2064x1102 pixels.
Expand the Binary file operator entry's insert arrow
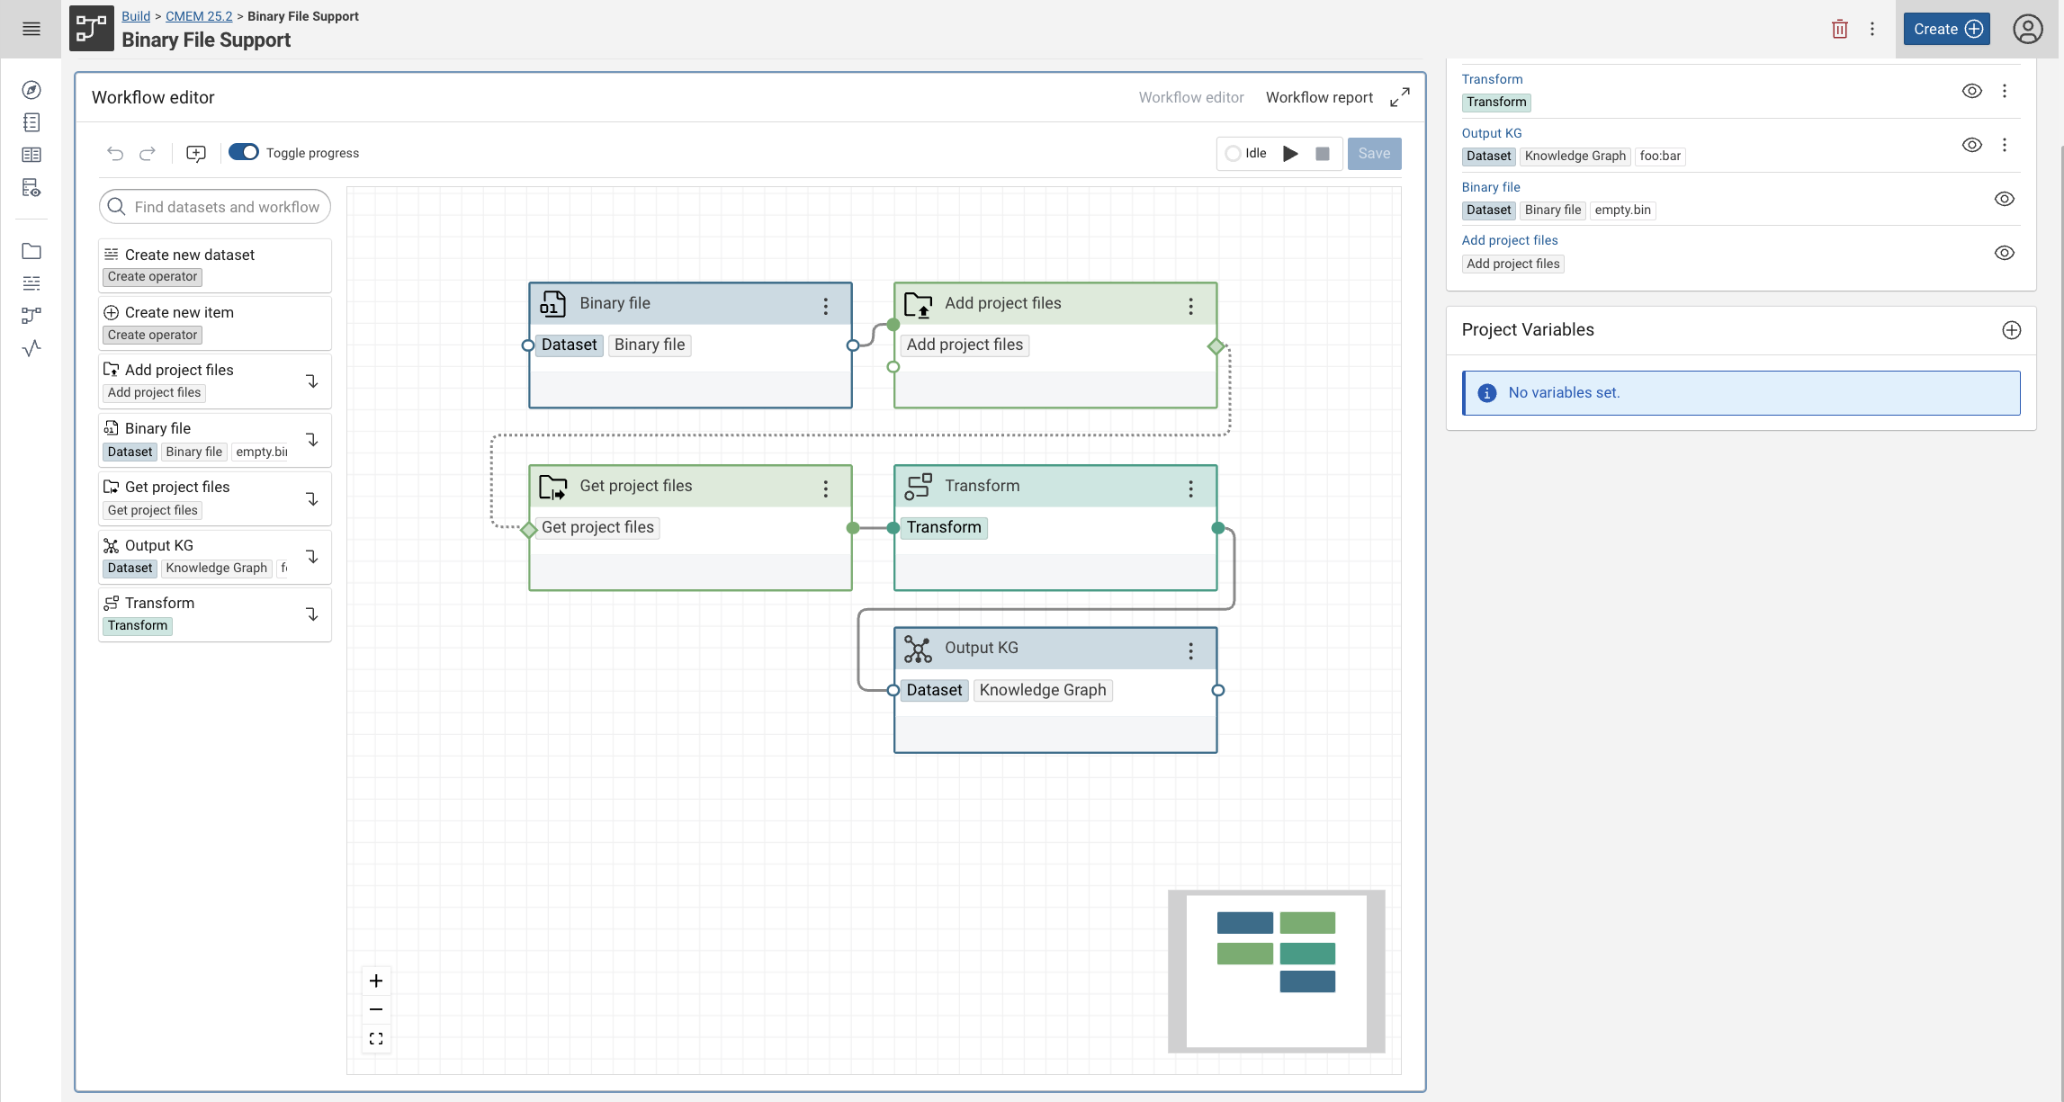pos(312,440)
